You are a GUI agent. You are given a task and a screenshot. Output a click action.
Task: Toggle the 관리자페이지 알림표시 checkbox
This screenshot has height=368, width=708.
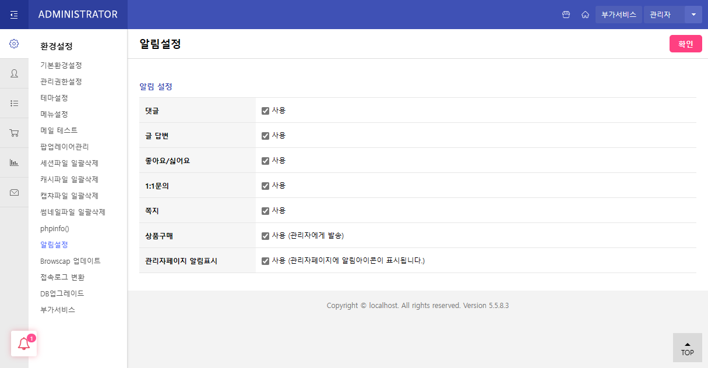(265, 261)
